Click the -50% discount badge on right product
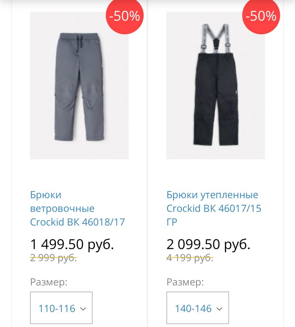 click(260, 15)
